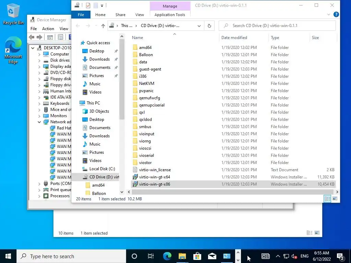The width and height of the screenshot is (351, 263).
Task: Expand the Computer node in Device Manager
Action: [39, 54]
